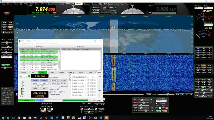Click the Report -15 spinner arrows
Image resolution: width=214 pixels, height=120 pixels.
tap(58, 89)
